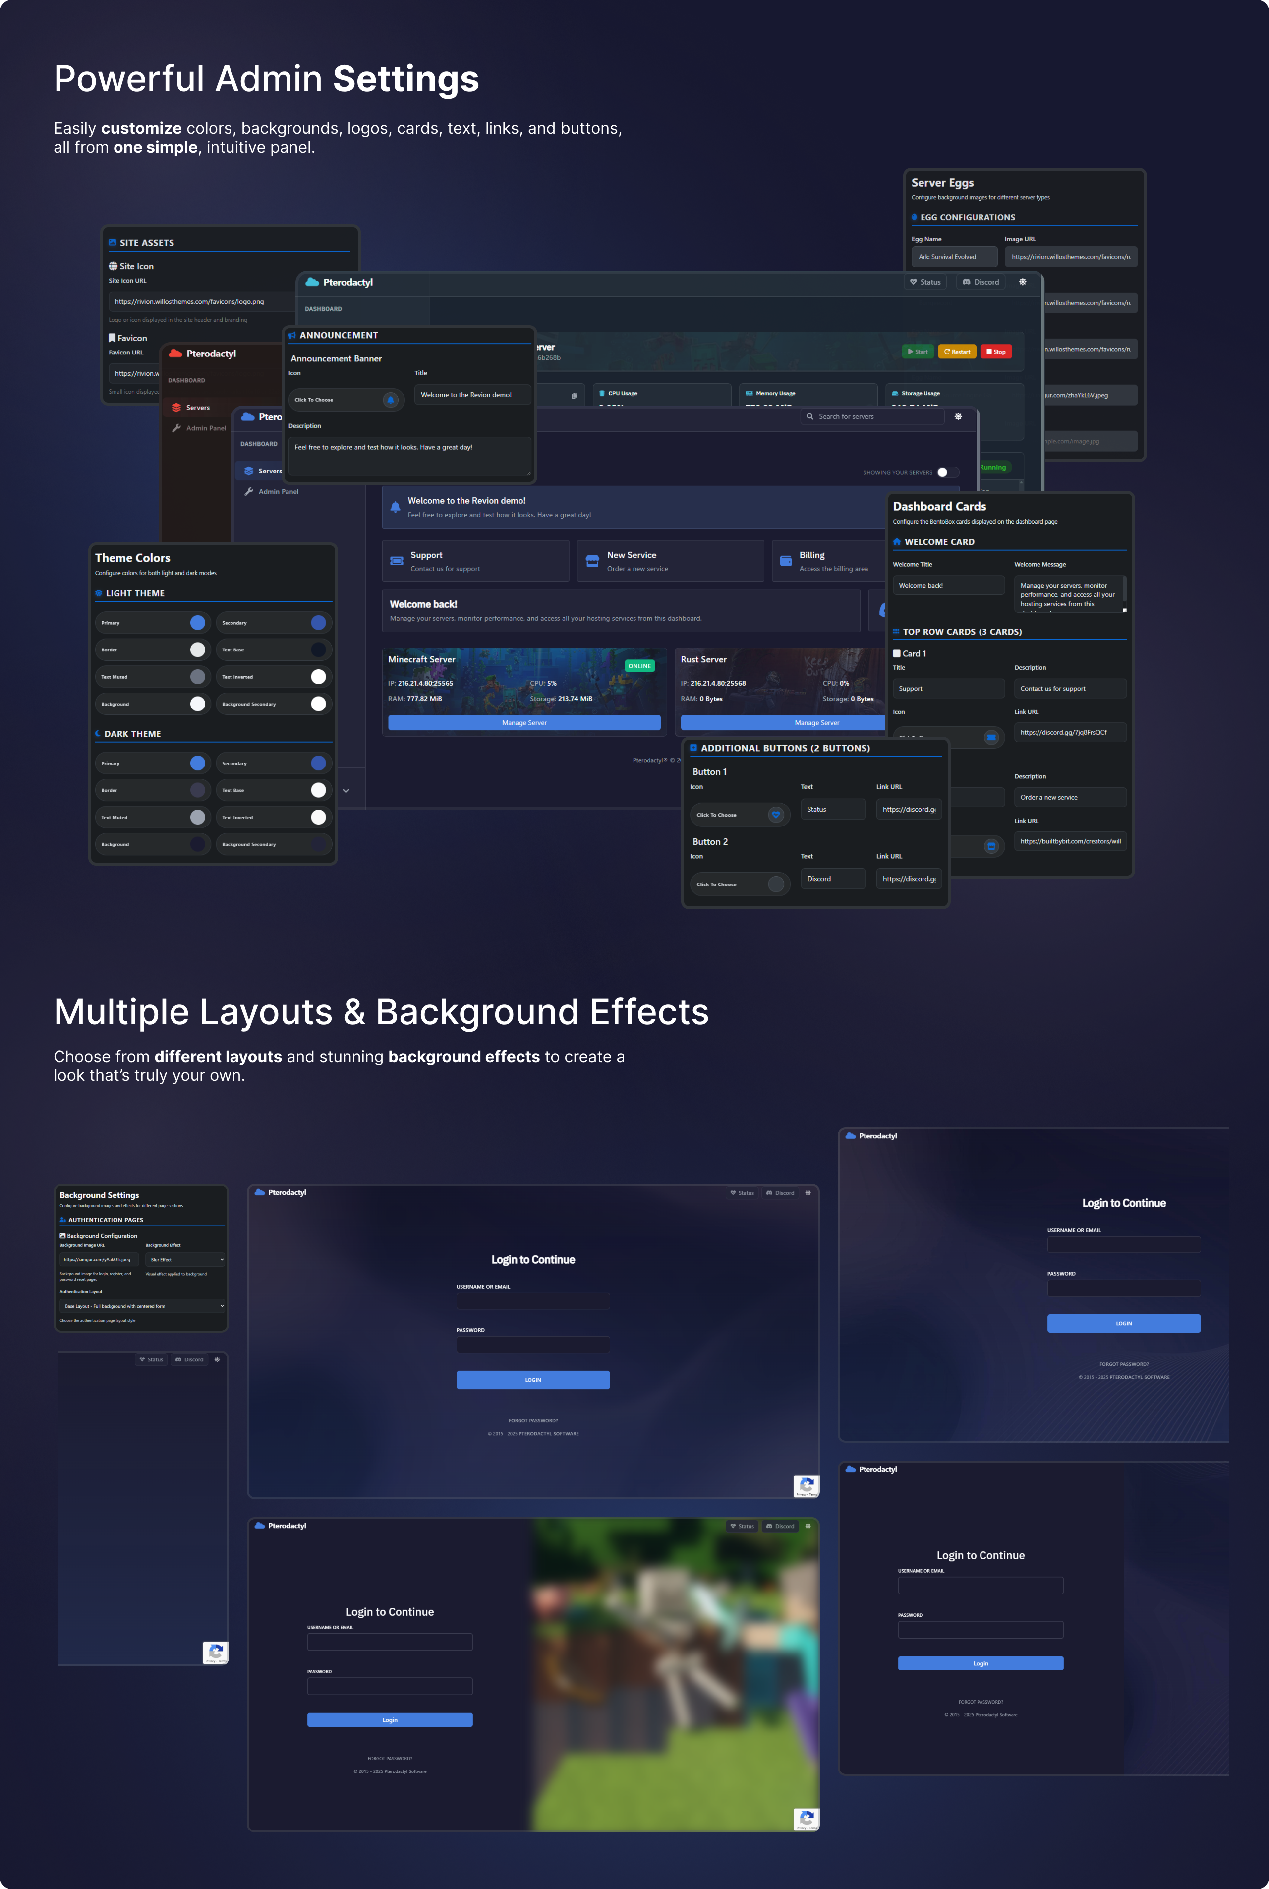Click theme switch icon beside Search for servers

958,417
